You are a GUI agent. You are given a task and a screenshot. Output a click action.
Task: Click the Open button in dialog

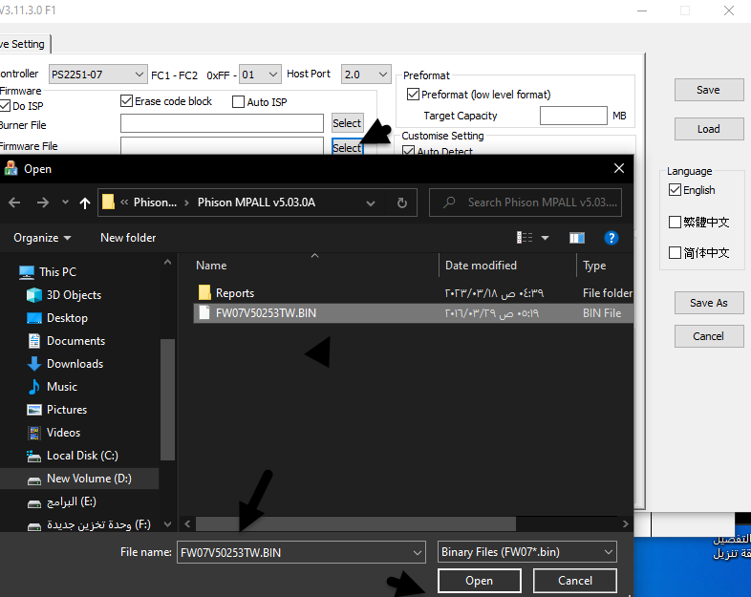[x=479, y=581]
